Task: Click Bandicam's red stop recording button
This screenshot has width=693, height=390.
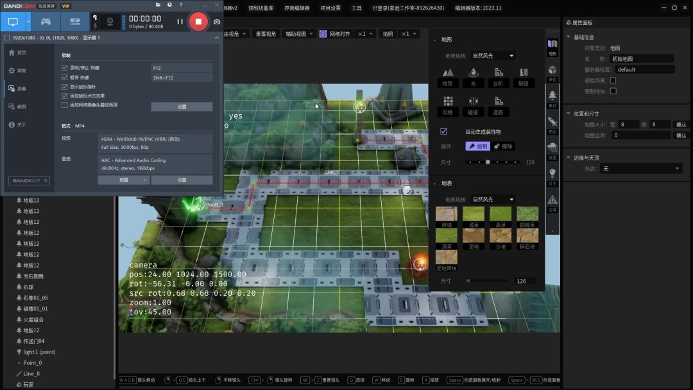Action: point(198,21)
